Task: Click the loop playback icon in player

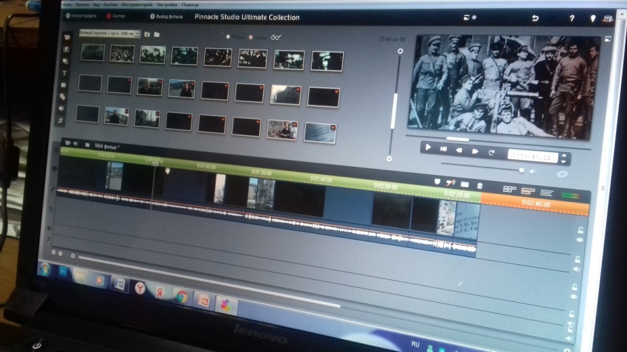Action: 491,152
